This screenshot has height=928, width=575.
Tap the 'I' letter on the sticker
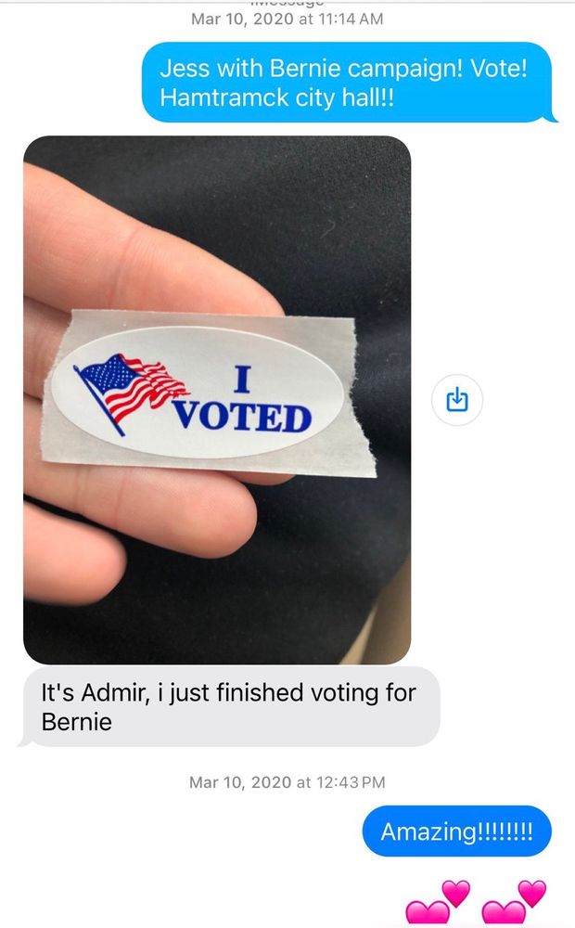[243, 380]
